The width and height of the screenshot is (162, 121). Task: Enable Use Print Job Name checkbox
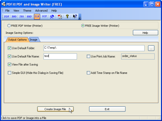coord(88,56)
